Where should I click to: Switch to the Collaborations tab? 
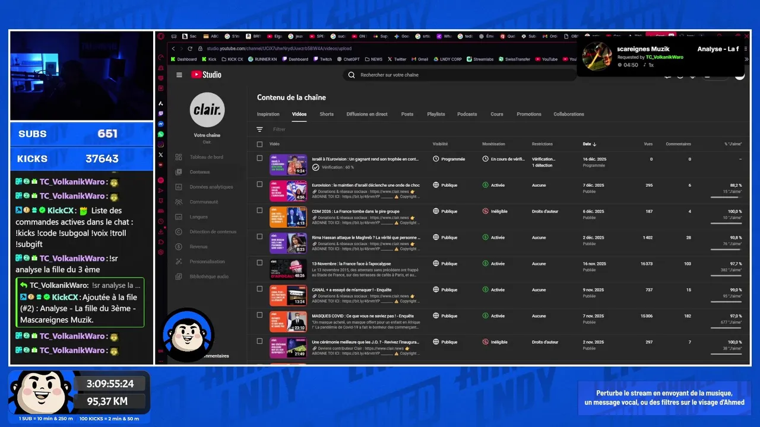(569, 114)
